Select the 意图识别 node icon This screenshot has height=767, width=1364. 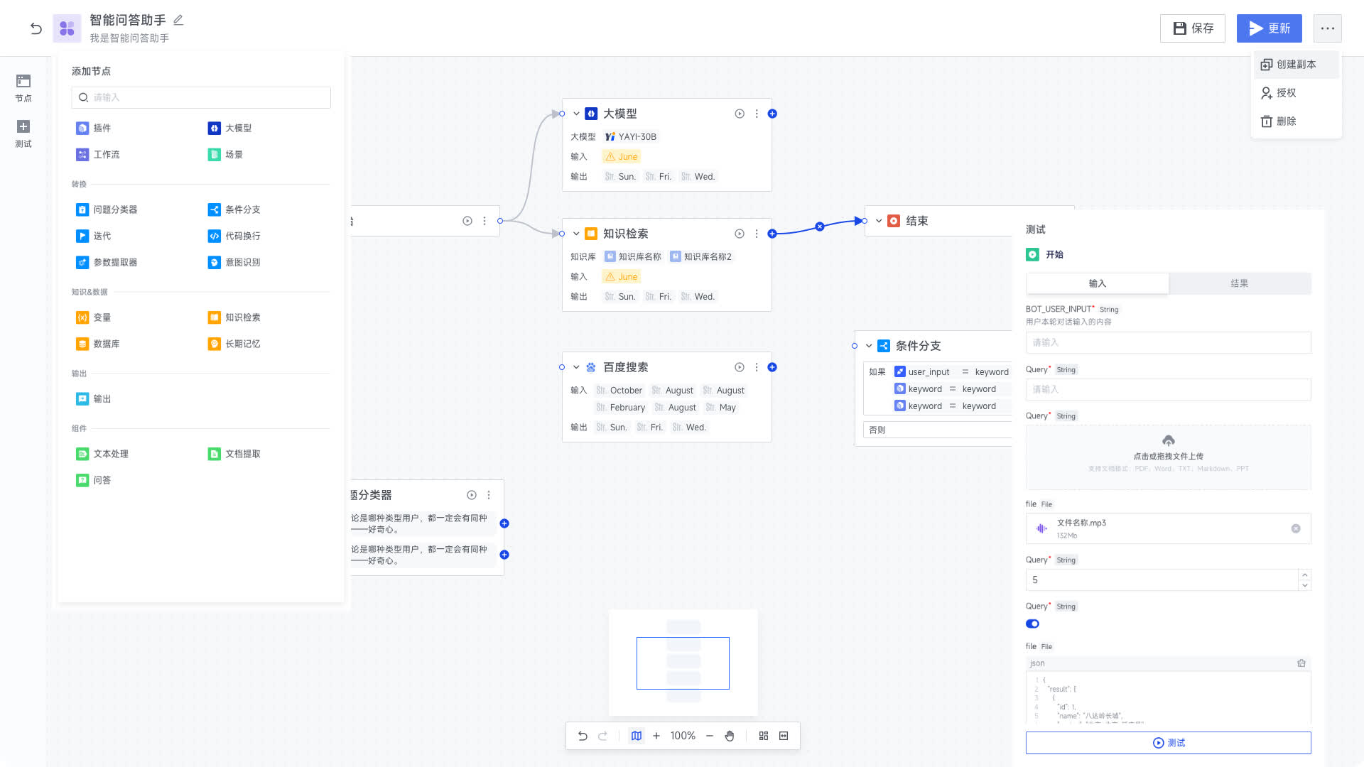(x=214, y=262)
